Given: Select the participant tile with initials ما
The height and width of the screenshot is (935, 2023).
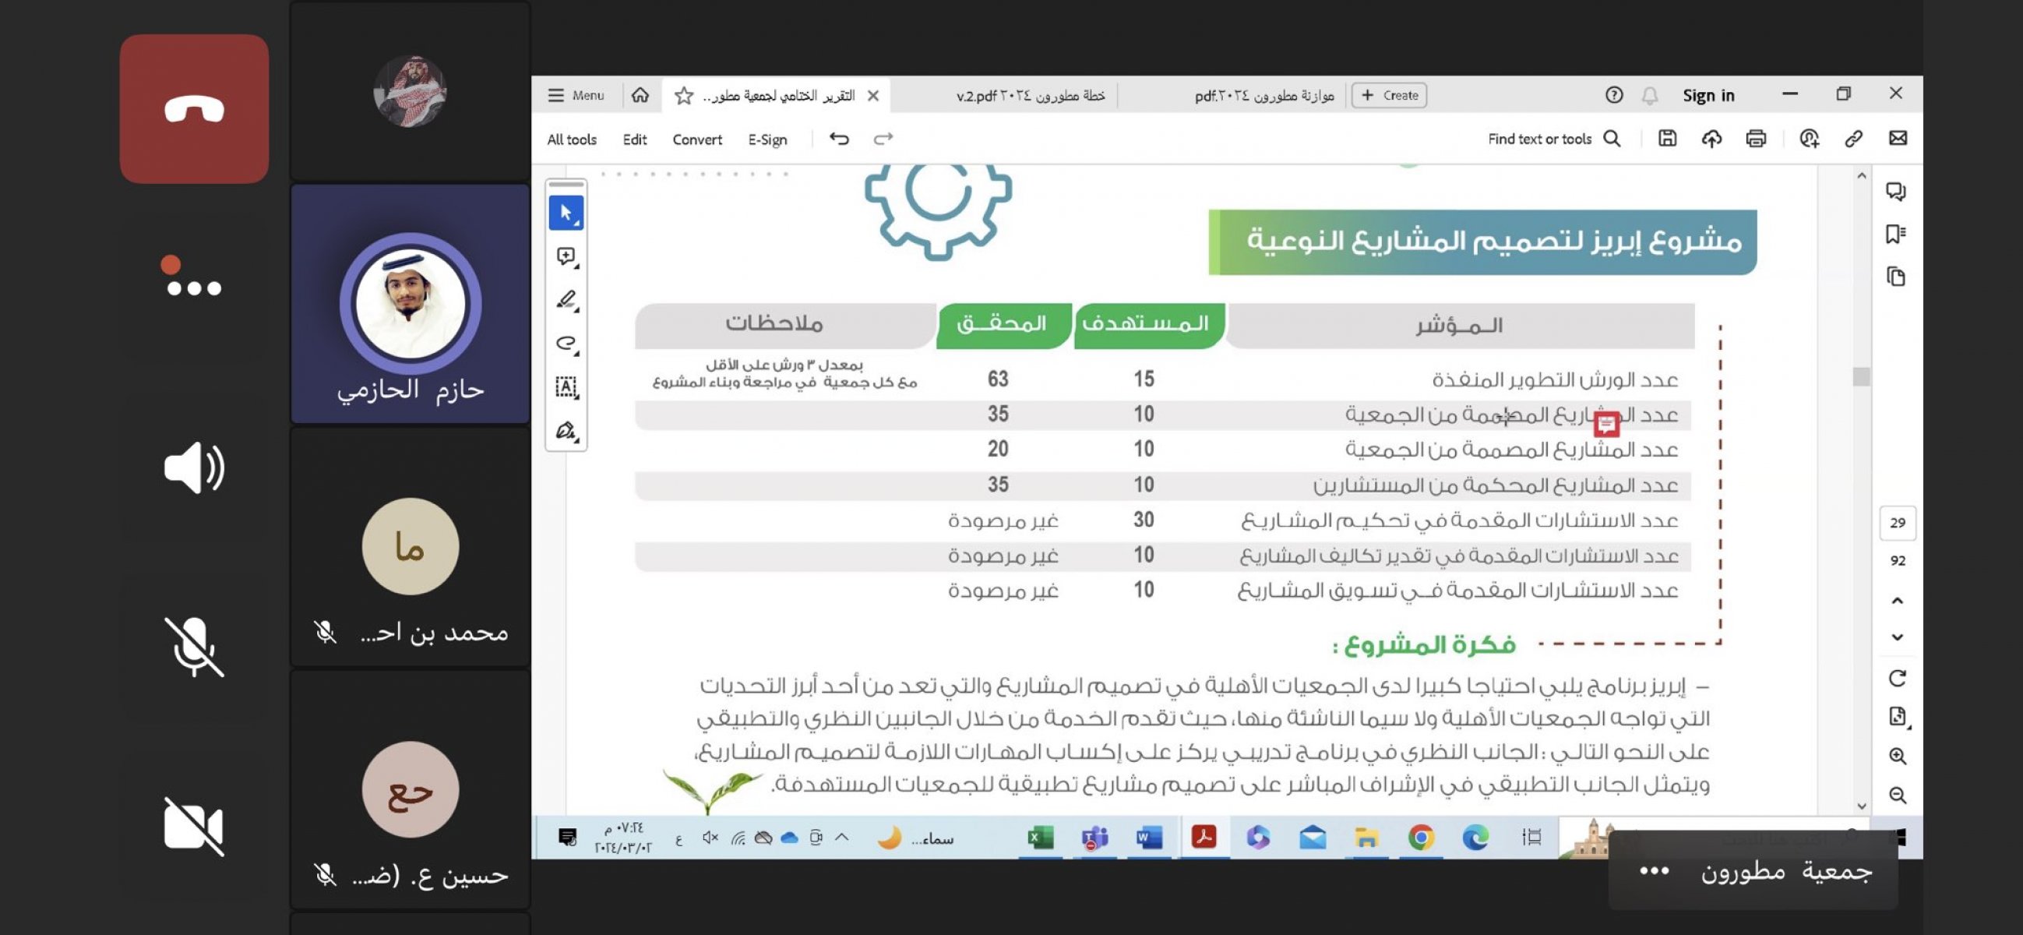Looking at the screenshot, I should [410, 548].
